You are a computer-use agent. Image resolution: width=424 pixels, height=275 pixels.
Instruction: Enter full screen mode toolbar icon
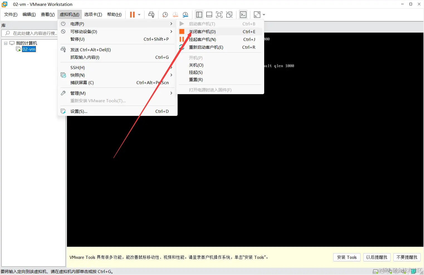pyautogui.click(x=219, y=14)
